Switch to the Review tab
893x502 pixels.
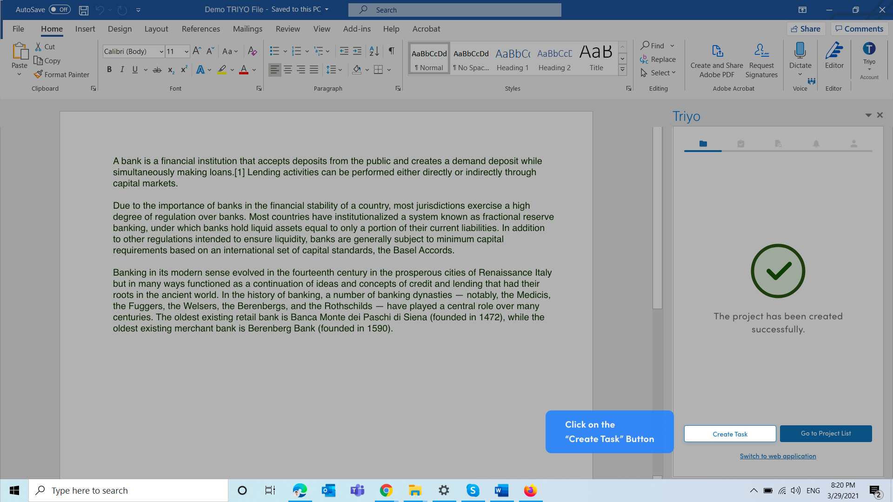[288, 29]
